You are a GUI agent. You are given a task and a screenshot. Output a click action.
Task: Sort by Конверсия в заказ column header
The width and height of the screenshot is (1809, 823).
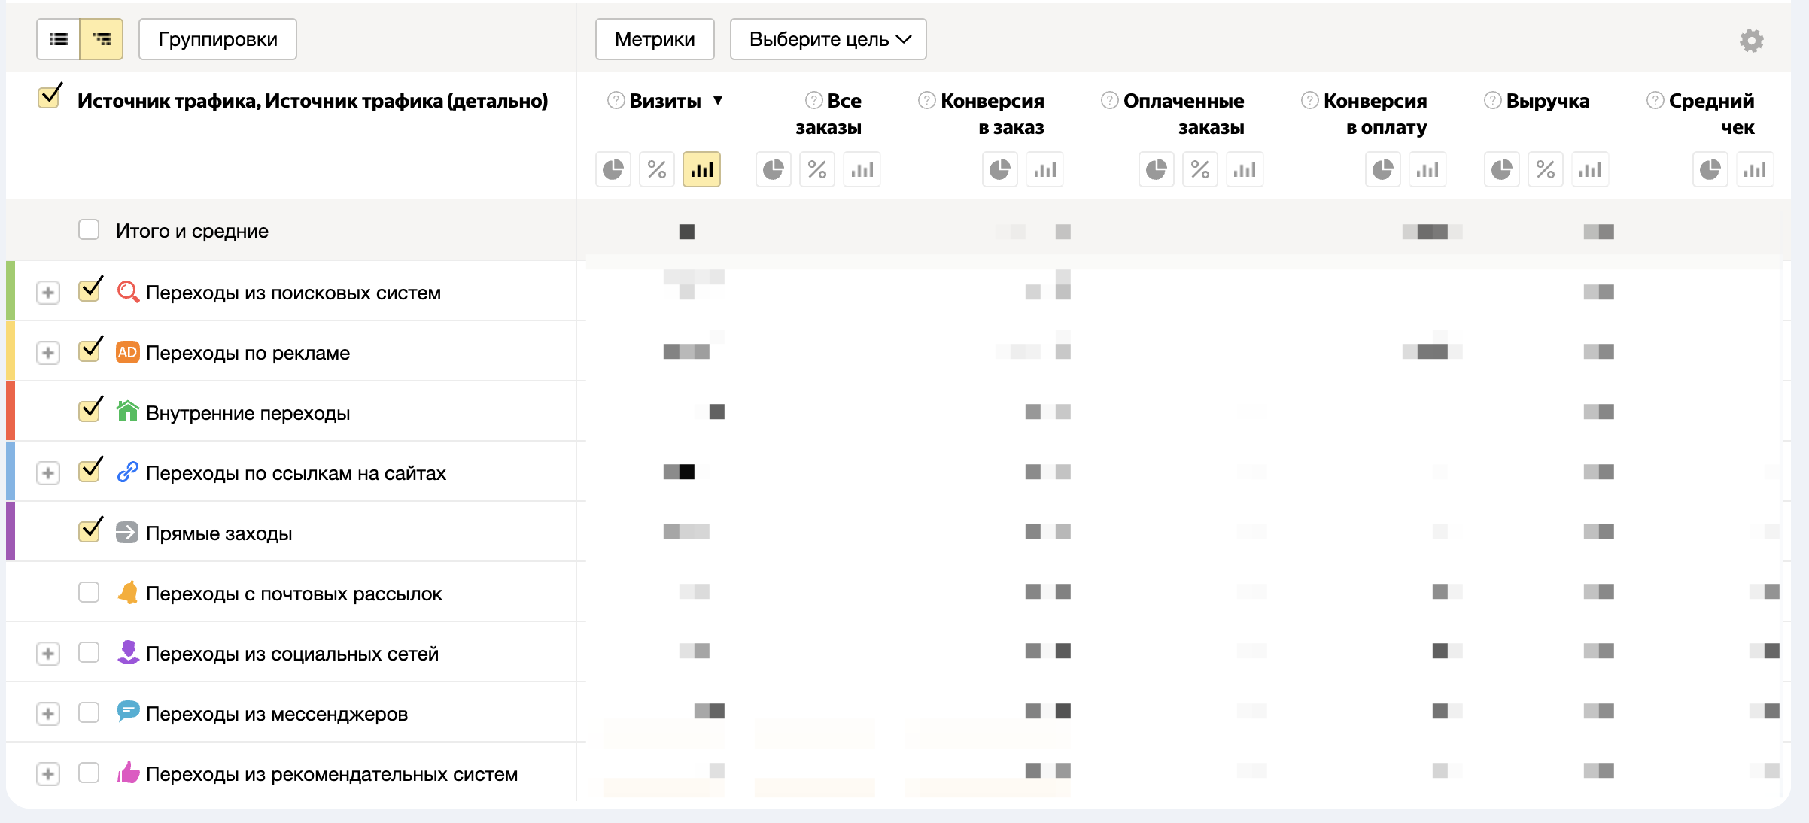pos(992,114)
